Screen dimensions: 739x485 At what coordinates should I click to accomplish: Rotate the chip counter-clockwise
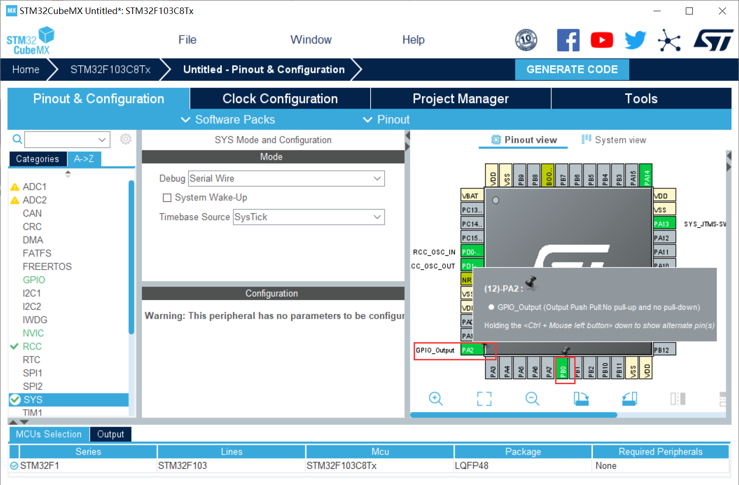pos(629,399)
